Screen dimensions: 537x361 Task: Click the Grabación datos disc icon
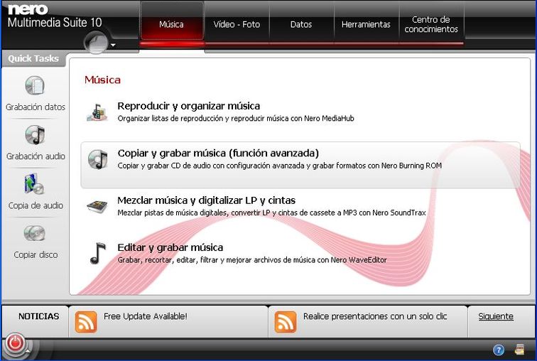coord(35,85)
